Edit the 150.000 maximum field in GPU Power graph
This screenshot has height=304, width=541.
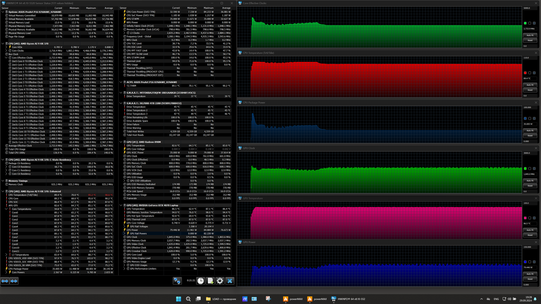pos(530,247)
